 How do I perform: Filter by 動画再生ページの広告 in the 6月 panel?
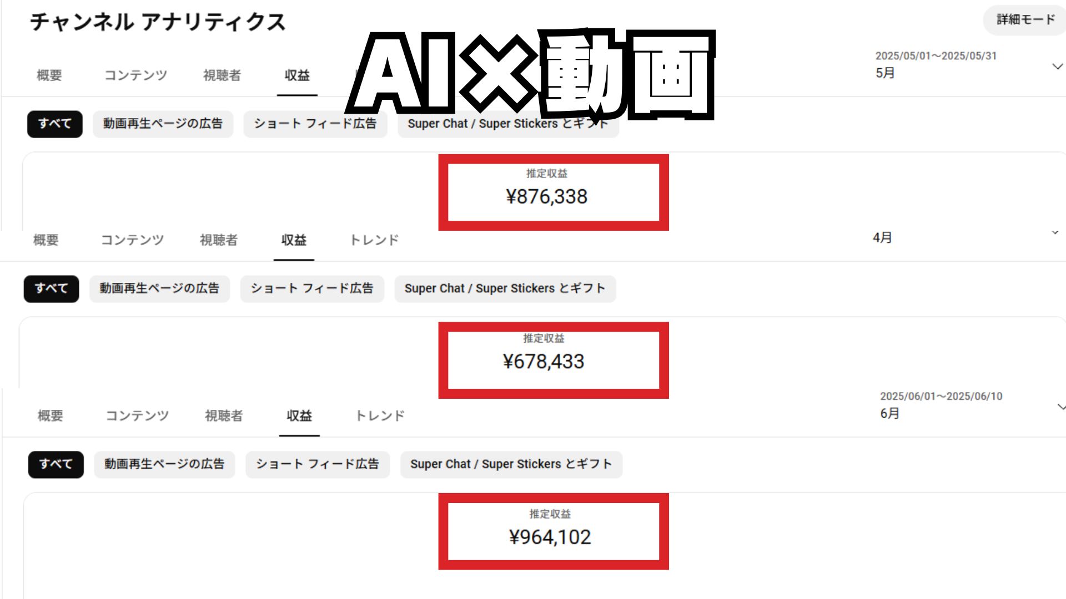click(164, 464)
